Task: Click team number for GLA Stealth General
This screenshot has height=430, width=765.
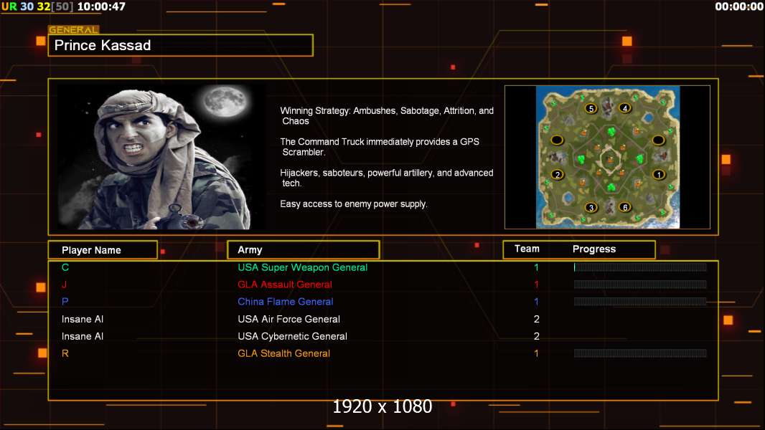Action: pos(536,353)
